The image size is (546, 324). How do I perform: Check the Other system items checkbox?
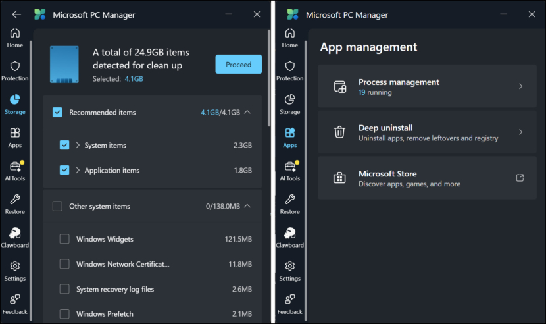coord(57,206)
